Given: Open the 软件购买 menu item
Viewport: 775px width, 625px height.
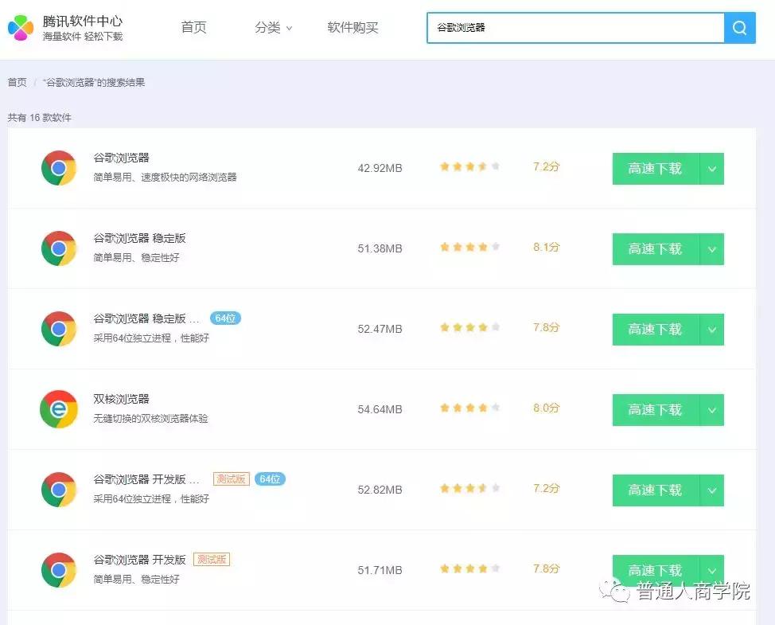Looking at the screenshot, I should [x=353, y=26].
